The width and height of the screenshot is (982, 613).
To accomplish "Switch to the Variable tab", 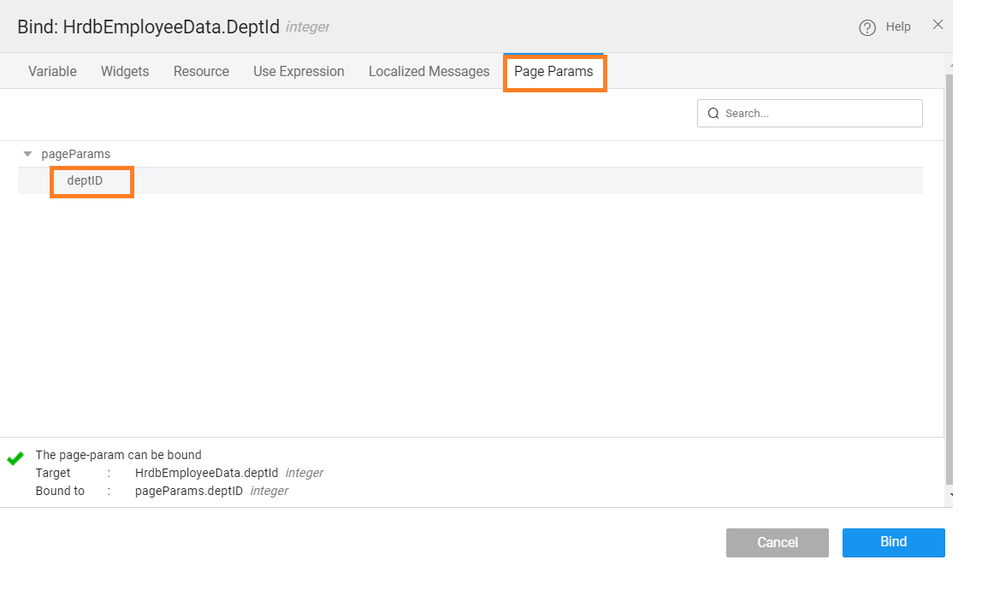I will (x=52, y=72).
